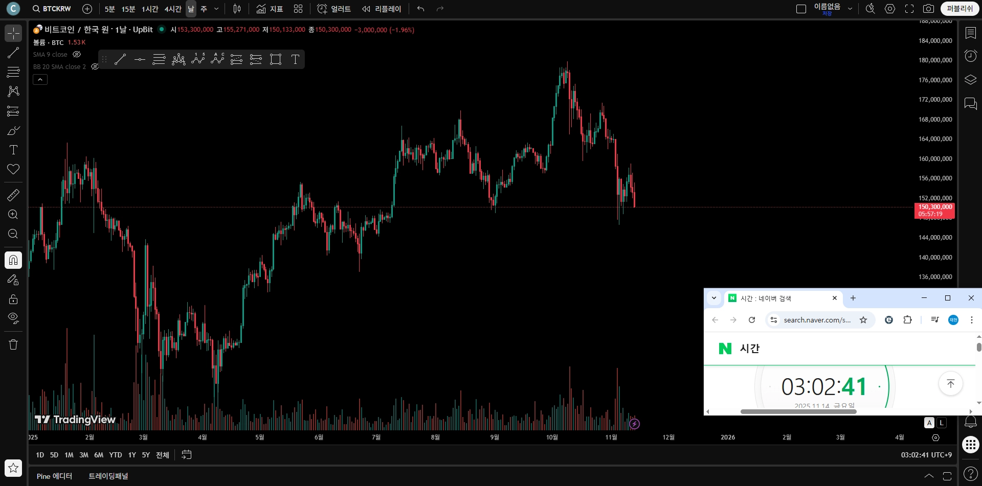Viewport: 982px width, 486px height.
Task: Click the BTCKRW symbol search
Action: point(52,9)
